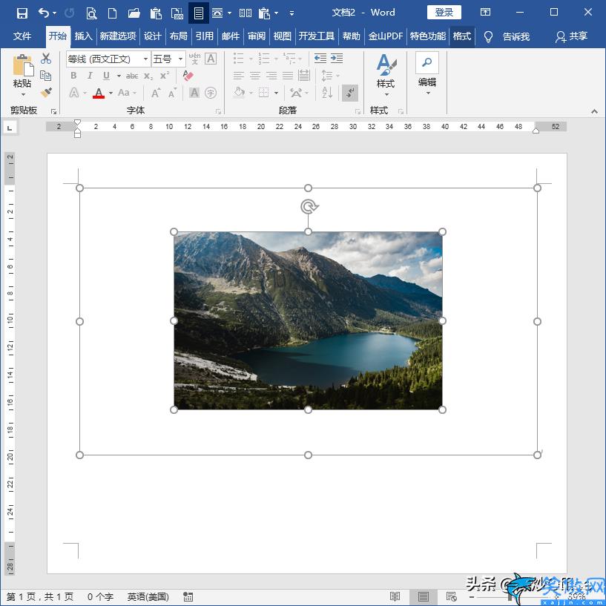Click the Share (共享) button
Screen dimensions: 606x606
coord(572,36)
